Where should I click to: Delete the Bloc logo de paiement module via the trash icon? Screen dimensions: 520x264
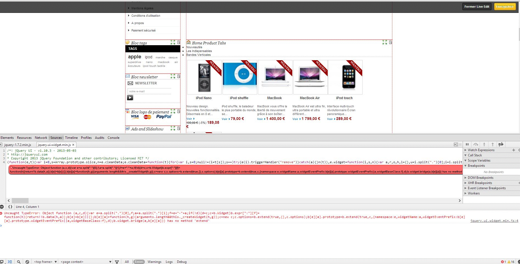pyautogui.click(x=179, y=111)
